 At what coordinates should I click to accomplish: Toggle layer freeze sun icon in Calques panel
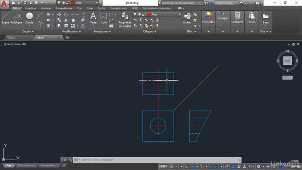pyautogui.click(x=139, y=15)
